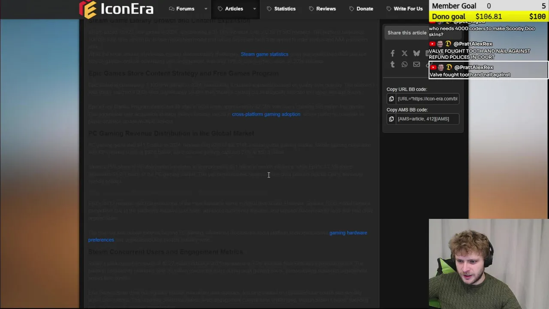
Task: Click 'Epic Games Store Content Strategy' heading
Action: 184,73
